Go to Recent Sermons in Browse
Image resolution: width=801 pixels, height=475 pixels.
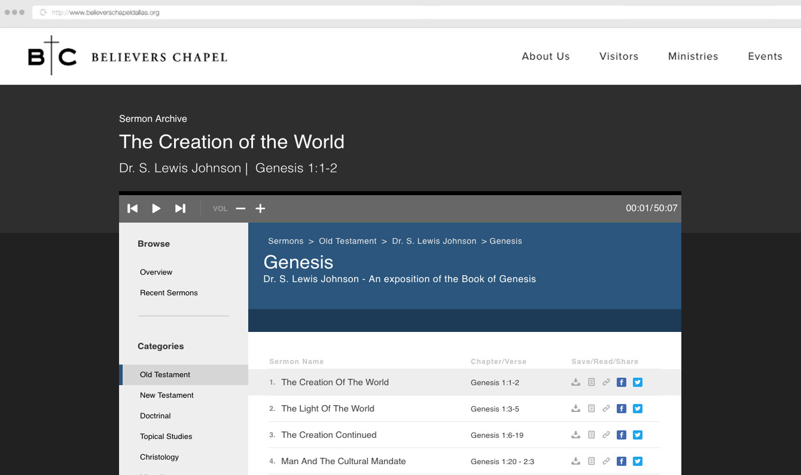[x=169, y=292]
